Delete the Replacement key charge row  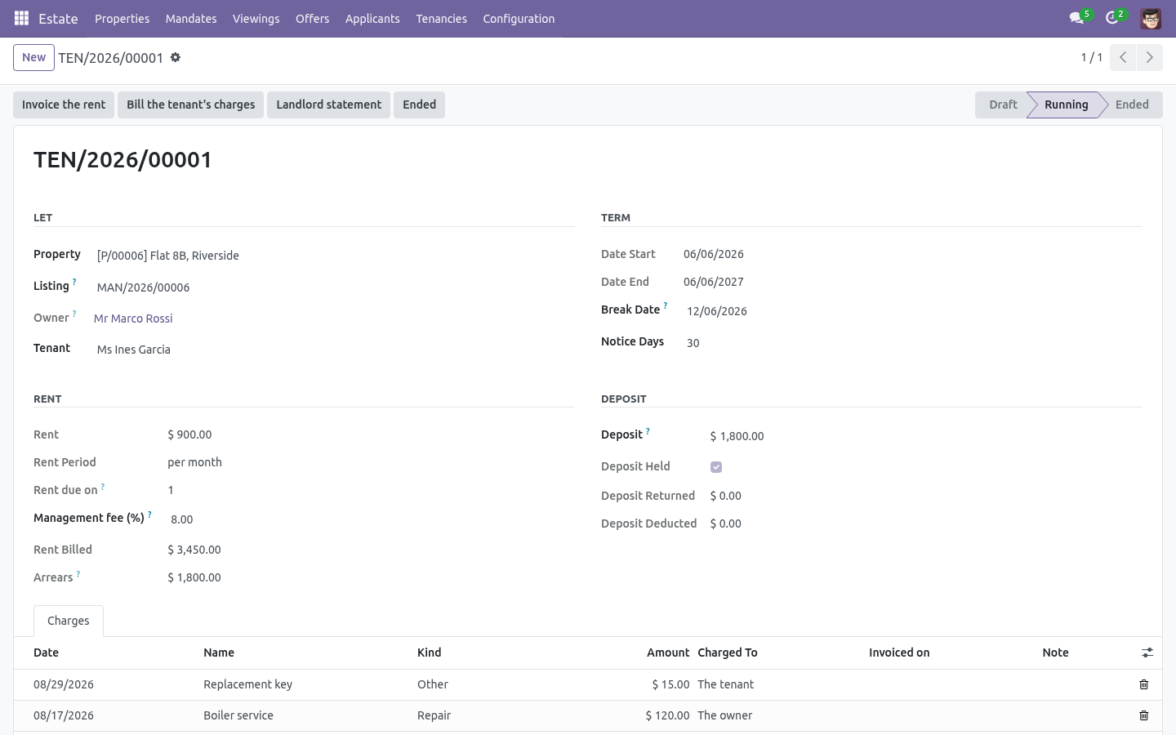1143,684
